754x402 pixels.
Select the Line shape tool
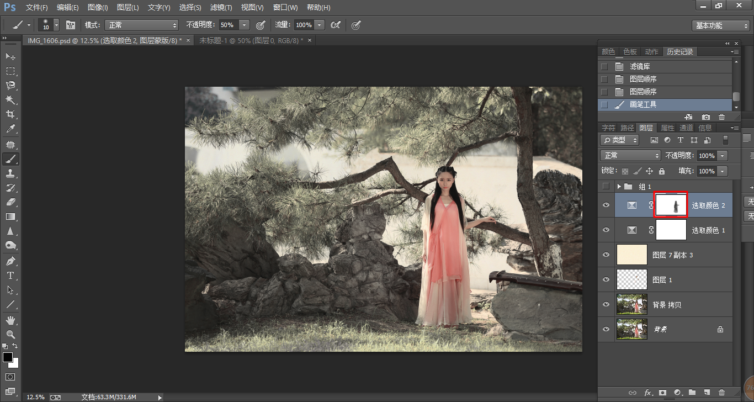click(10, 304)
